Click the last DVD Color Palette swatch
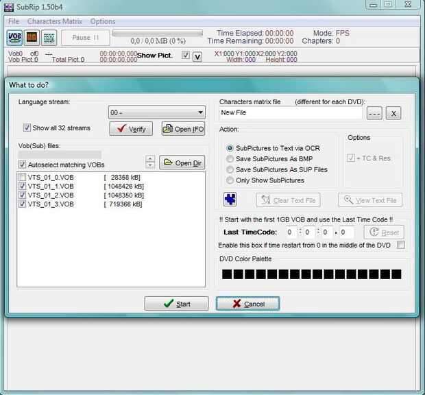This screenshot has height=395, width=425. (396, 274)
